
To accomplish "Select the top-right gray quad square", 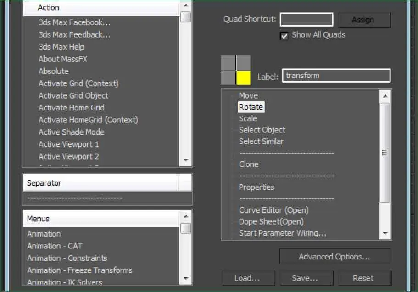I will pyautogui.click(x=243, y=62).
